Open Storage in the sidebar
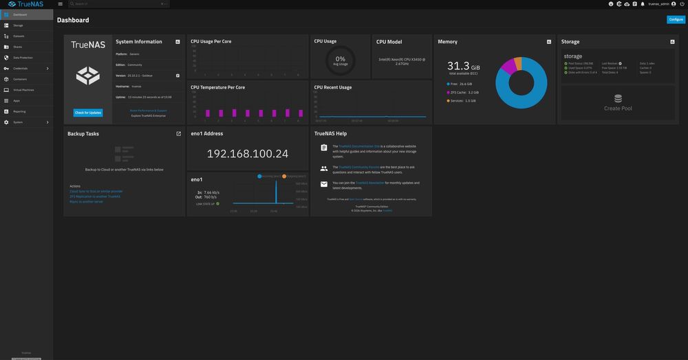688x360 pixels. tap(26, 25)
